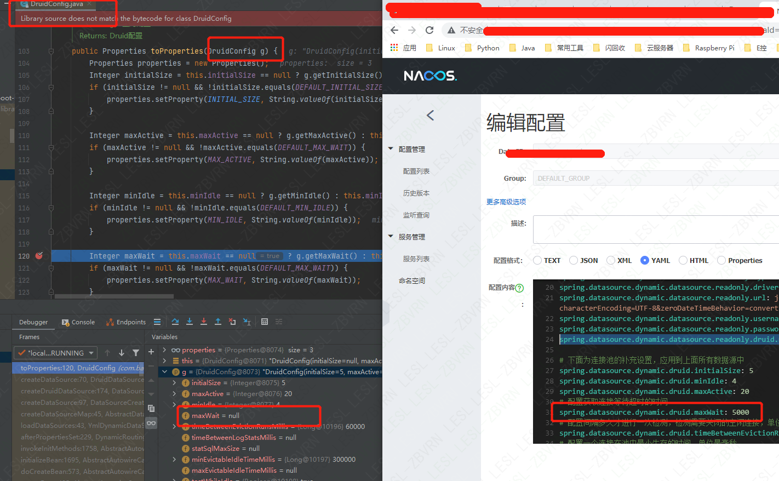Image resolution: width=779 pixels, height=481 pixels.
Task: Collapse the 配置管理 sidebar section
Action: pos(390,148)
